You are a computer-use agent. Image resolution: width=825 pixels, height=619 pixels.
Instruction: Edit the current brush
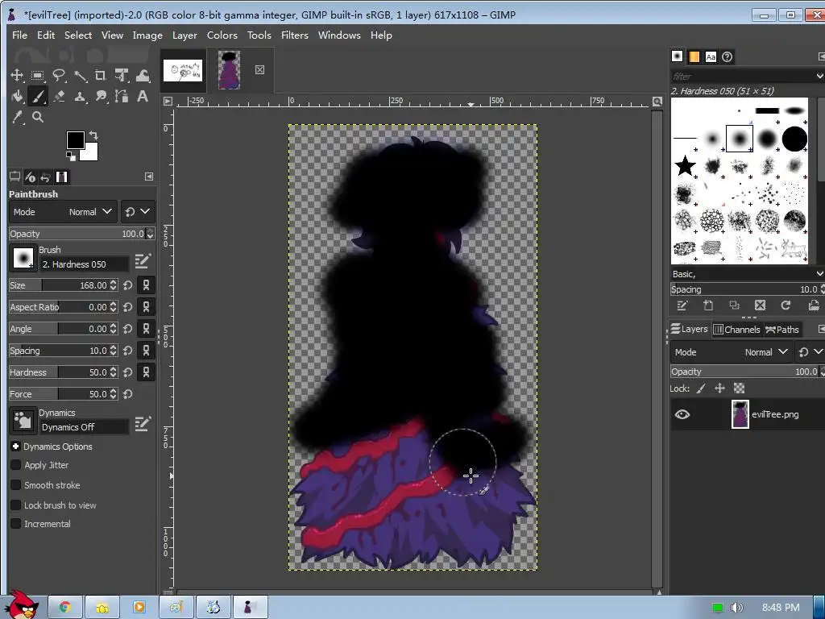pyautogui.click(x=143, y=260)
